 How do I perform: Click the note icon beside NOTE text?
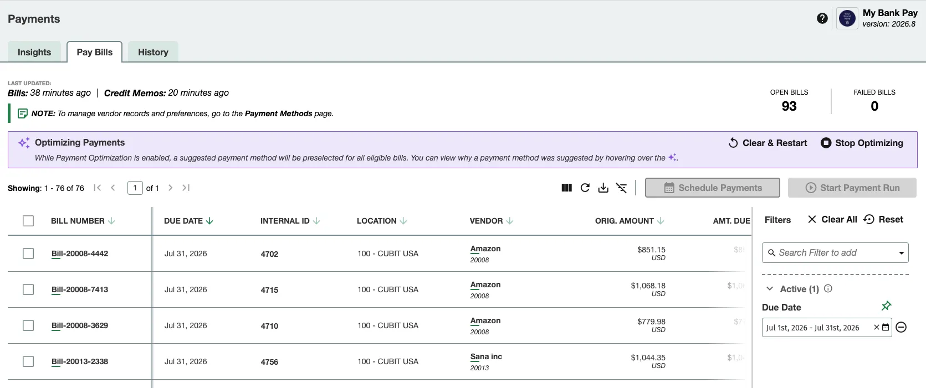23,113
